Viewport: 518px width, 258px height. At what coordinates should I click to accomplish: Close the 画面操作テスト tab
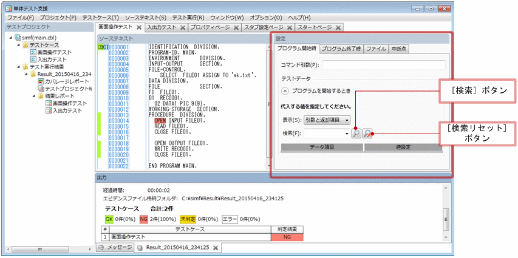click(x=139, y=27)
